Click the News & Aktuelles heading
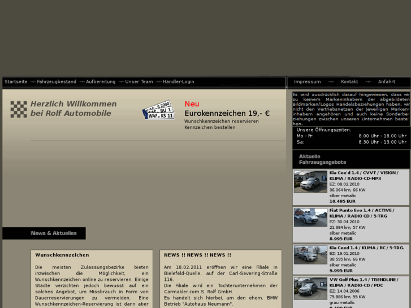411x308 pixels. 54,233
